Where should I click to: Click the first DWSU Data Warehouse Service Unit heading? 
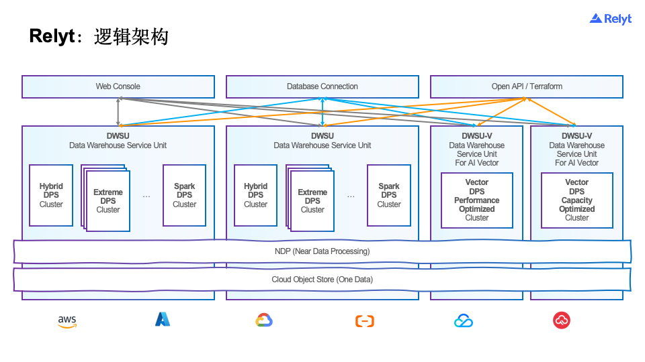pyautogui.click(x=118, y=141)
